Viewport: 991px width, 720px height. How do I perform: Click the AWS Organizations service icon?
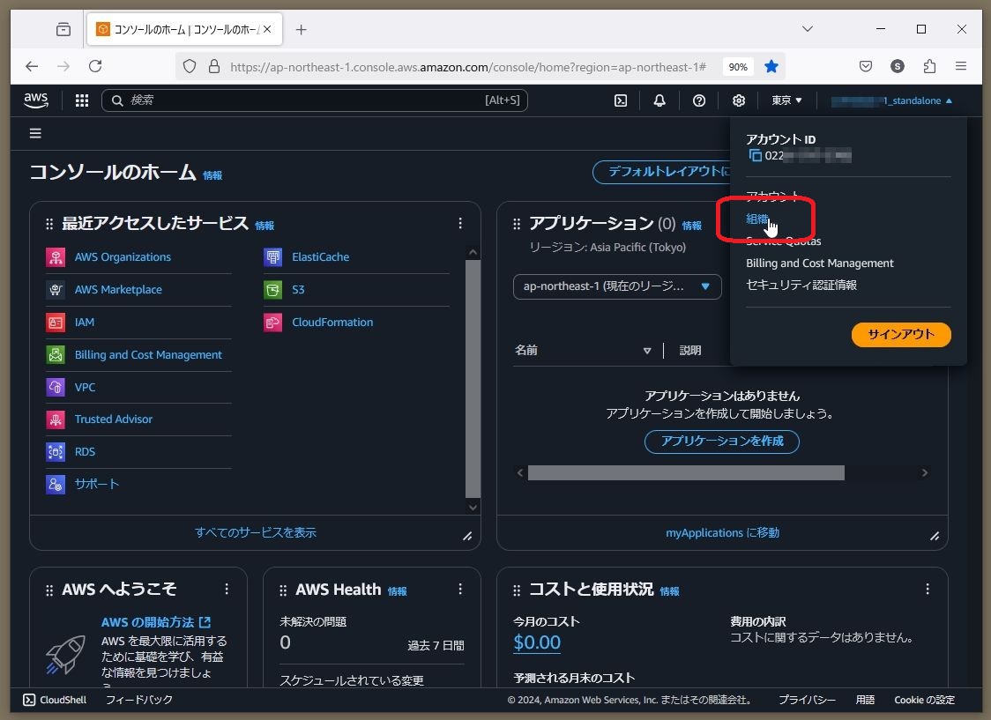tap(56, 257)
